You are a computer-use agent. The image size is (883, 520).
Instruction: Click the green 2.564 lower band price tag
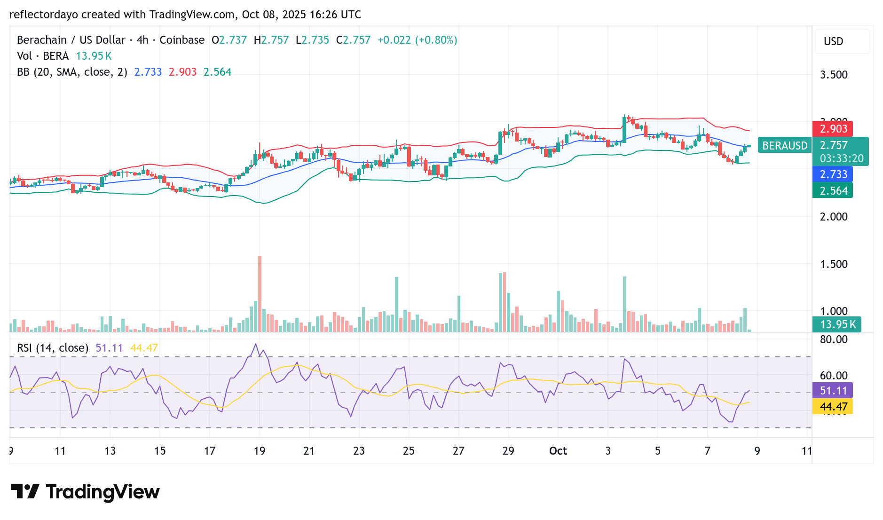point(833,190)
